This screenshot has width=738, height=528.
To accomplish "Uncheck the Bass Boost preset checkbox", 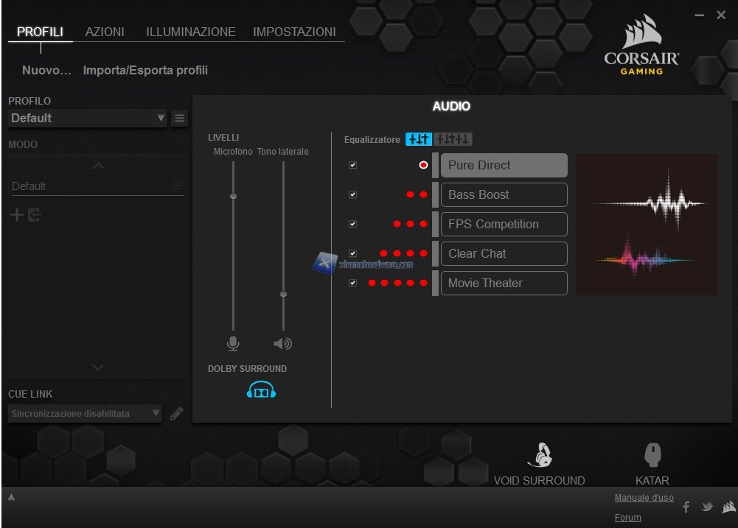I will [x=352, y=194].
